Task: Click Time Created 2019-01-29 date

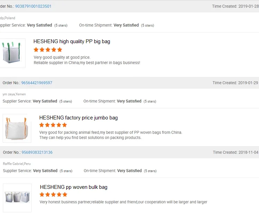Action: pyautogui.click(x=248, y=83)
